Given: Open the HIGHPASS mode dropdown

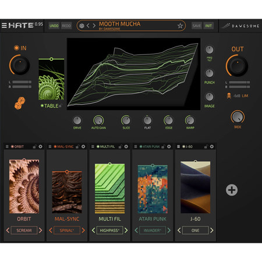Looking at the screenshot, I should pos(109,231).
